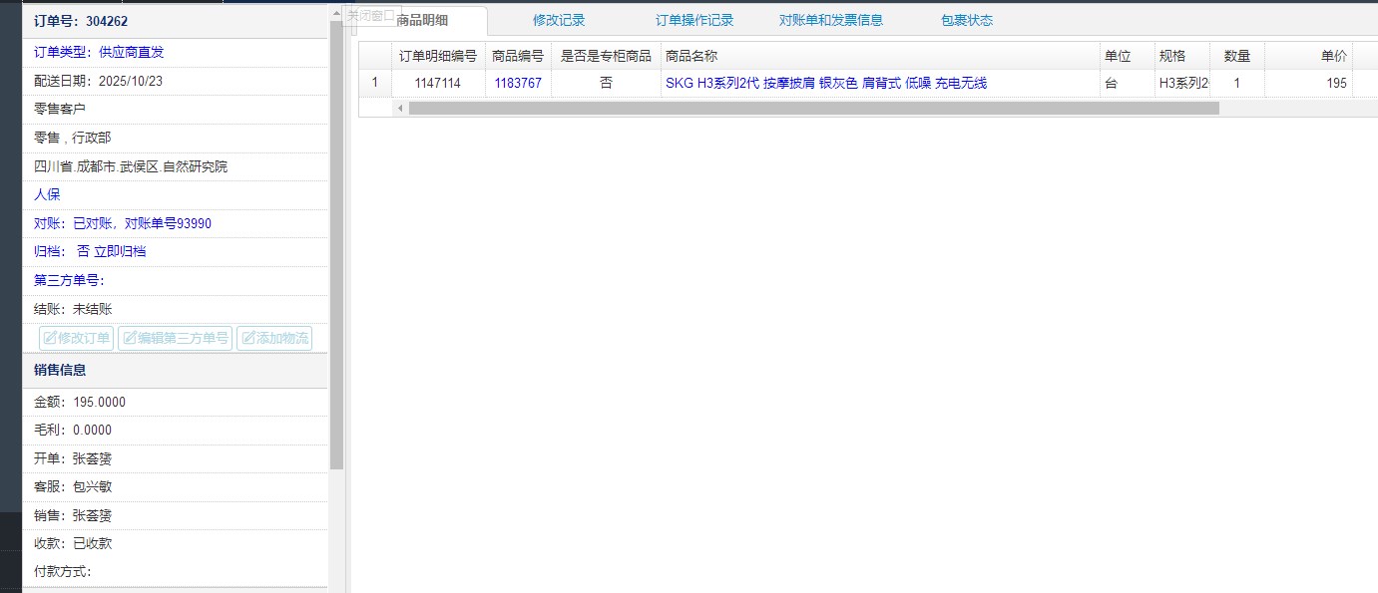This screenshot has width=1378, height=593.
Task: Click the 关闭窗口 button
Action: (x=369, y=15)
